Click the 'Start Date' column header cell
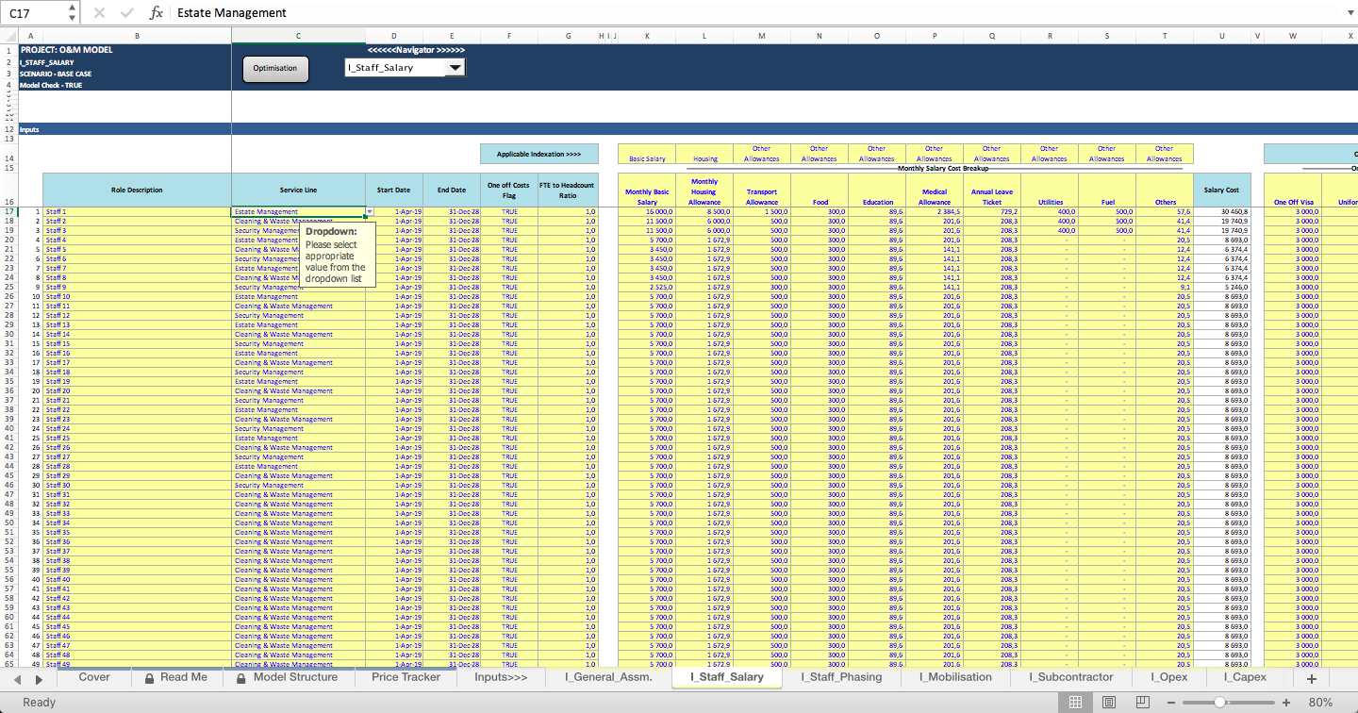 [x=394, y=190]
